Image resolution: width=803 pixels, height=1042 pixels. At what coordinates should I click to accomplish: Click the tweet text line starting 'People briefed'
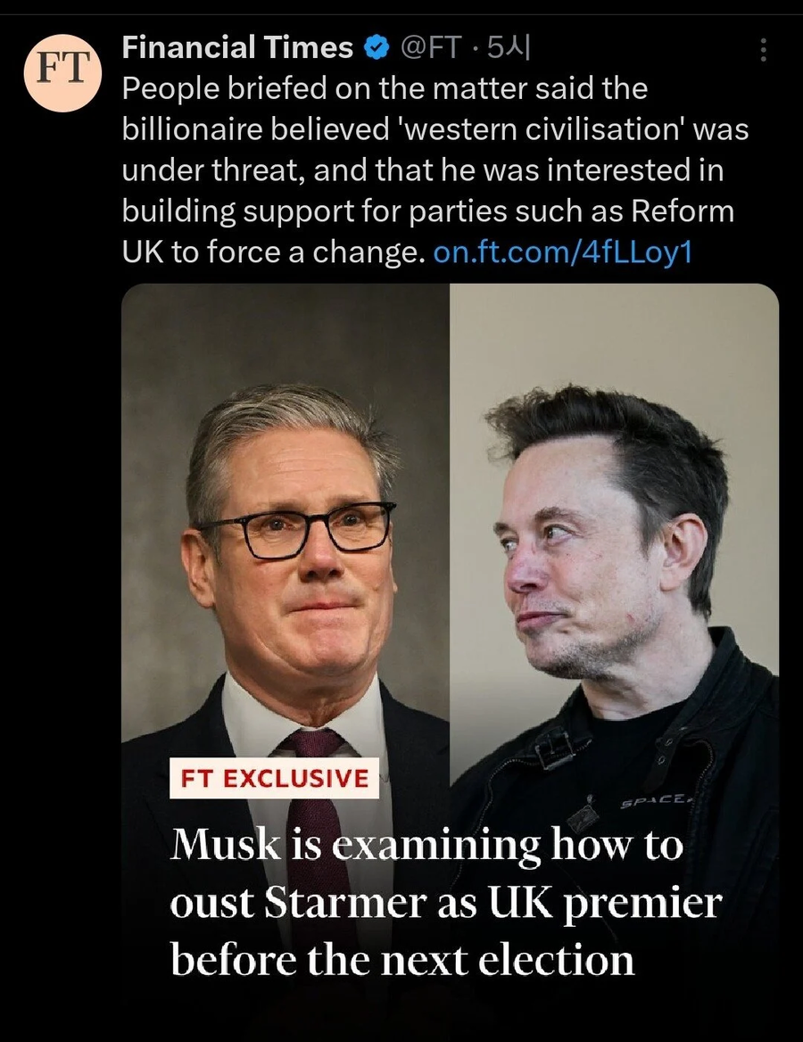click(x=385, y=88)
